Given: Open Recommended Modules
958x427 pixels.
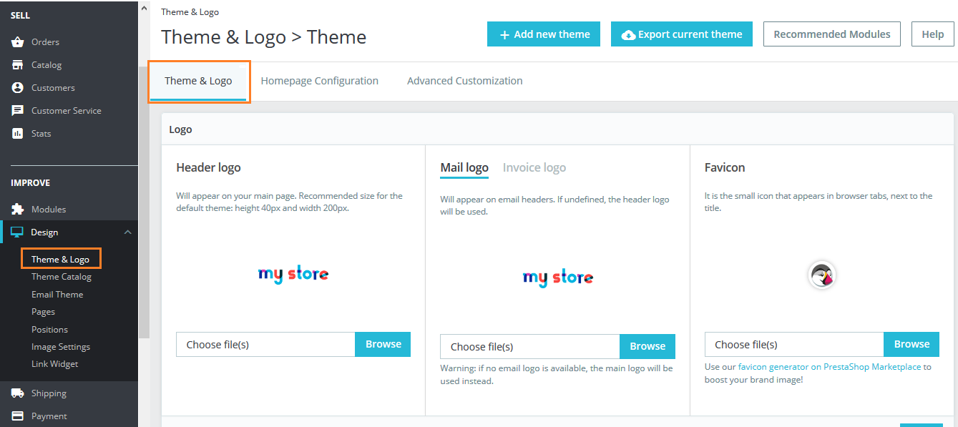Looking at the screenshot, I should [x=831, y=34].
